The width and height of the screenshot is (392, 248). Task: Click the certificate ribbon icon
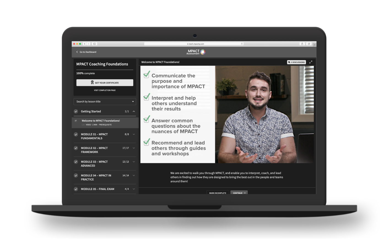pyautogui.click(x=92, y=82)
